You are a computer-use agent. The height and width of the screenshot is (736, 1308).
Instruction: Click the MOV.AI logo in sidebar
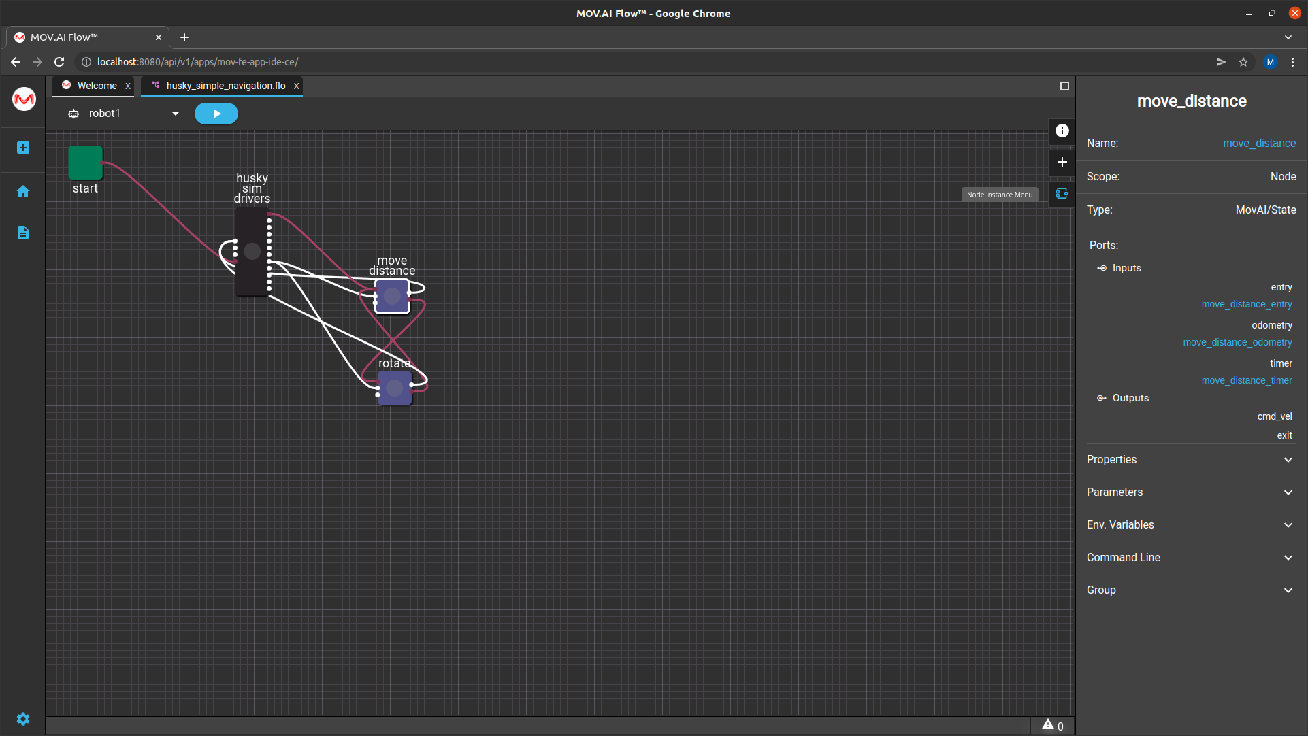pyautogui.click(x=24, y=99)
